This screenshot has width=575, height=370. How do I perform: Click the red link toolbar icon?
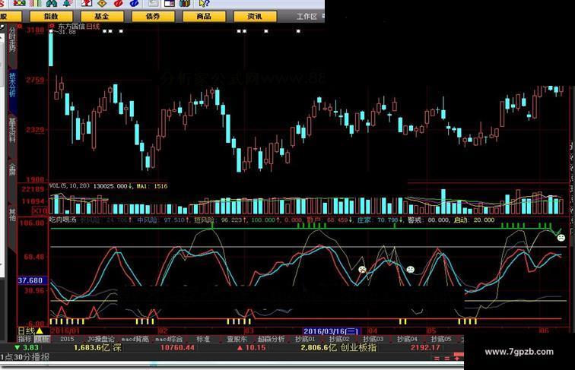(x=118, y=3)
